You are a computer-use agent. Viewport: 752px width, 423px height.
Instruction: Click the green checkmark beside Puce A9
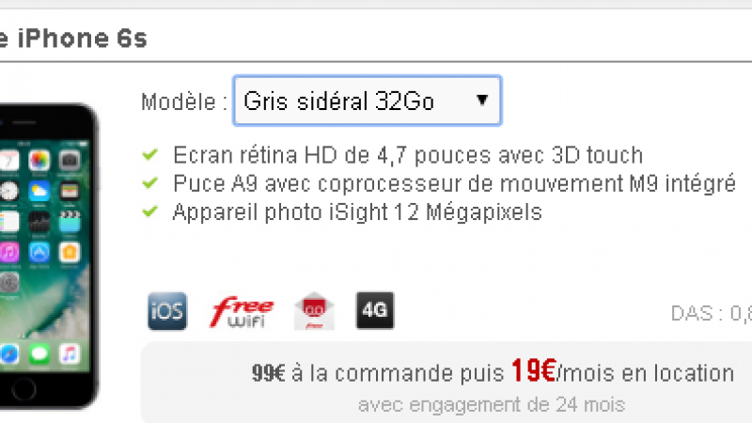pos(150,182)
